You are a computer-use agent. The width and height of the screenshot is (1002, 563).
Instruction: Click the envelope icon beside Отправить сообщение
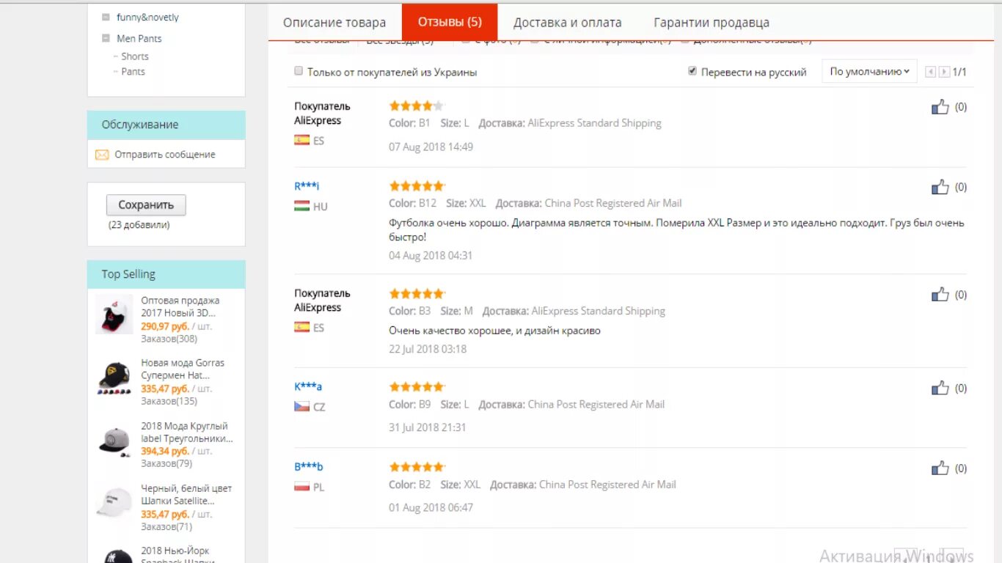(x=102, y=155)
